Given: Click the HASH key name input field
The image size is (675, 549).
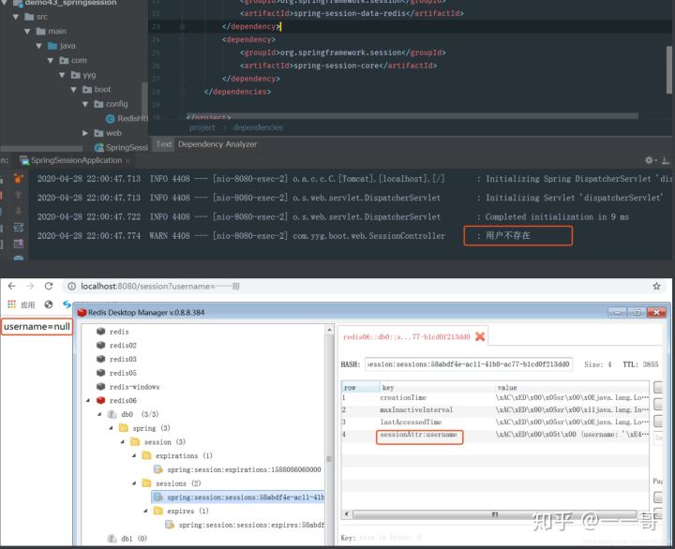Looking at the screenshot, I should pos(468,364).
